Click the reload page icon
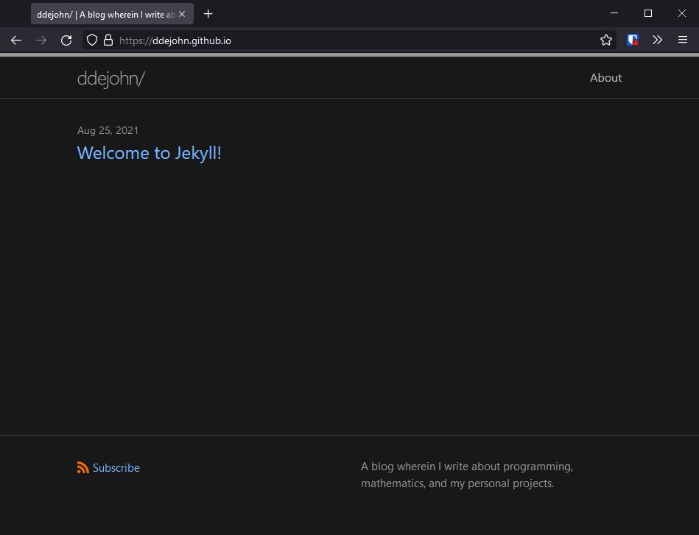 66,40
